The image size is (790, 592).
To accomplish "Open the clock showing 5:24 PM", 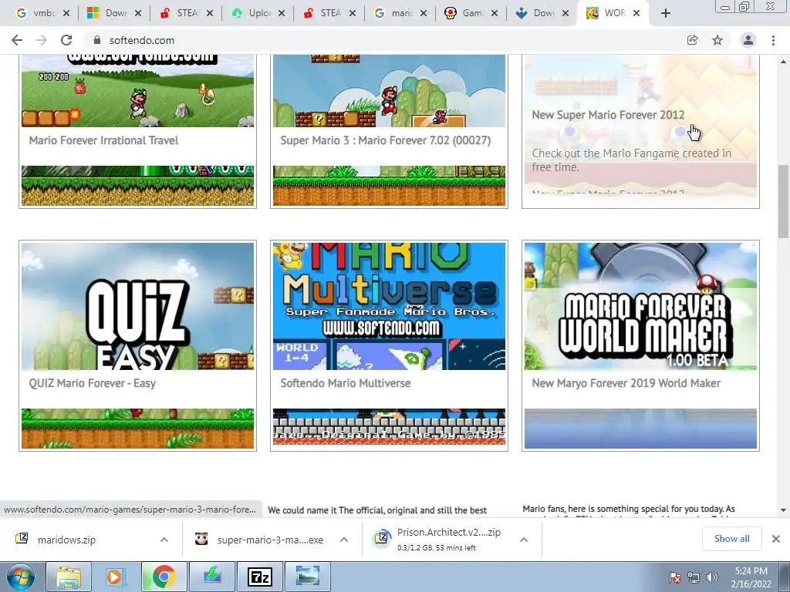I will [751, 577].
